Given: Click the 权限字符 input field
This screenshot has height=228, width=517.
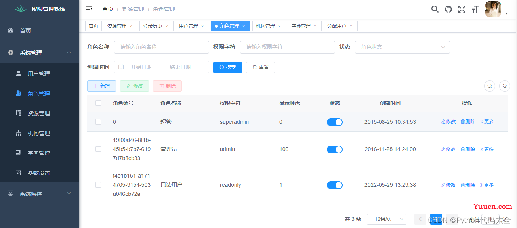Looking at the screenshot, I should click(288, 47).
